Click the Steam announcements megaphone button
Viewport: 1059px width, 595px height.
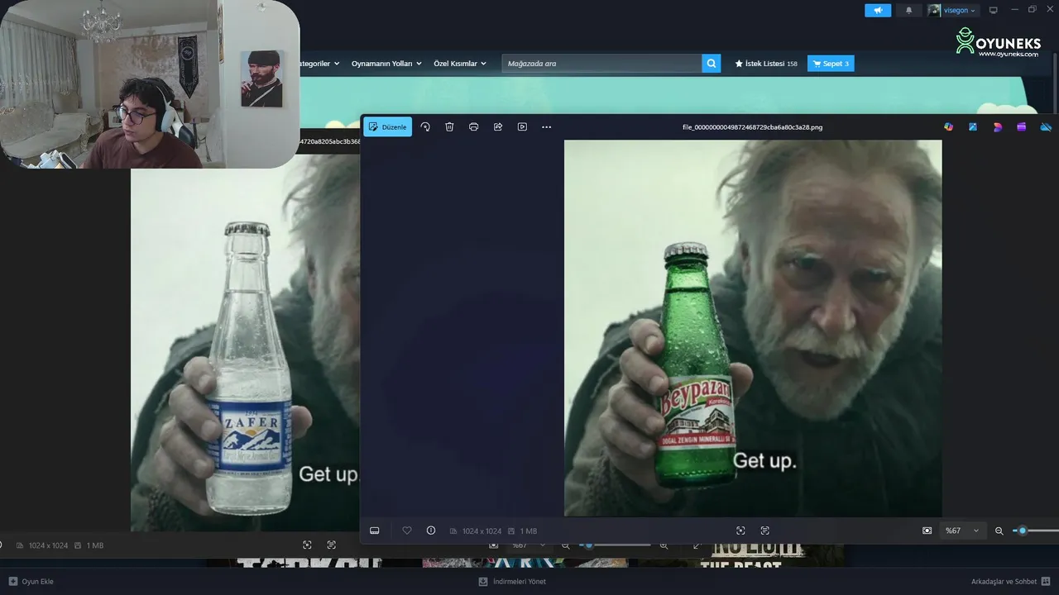pos(878,10)
